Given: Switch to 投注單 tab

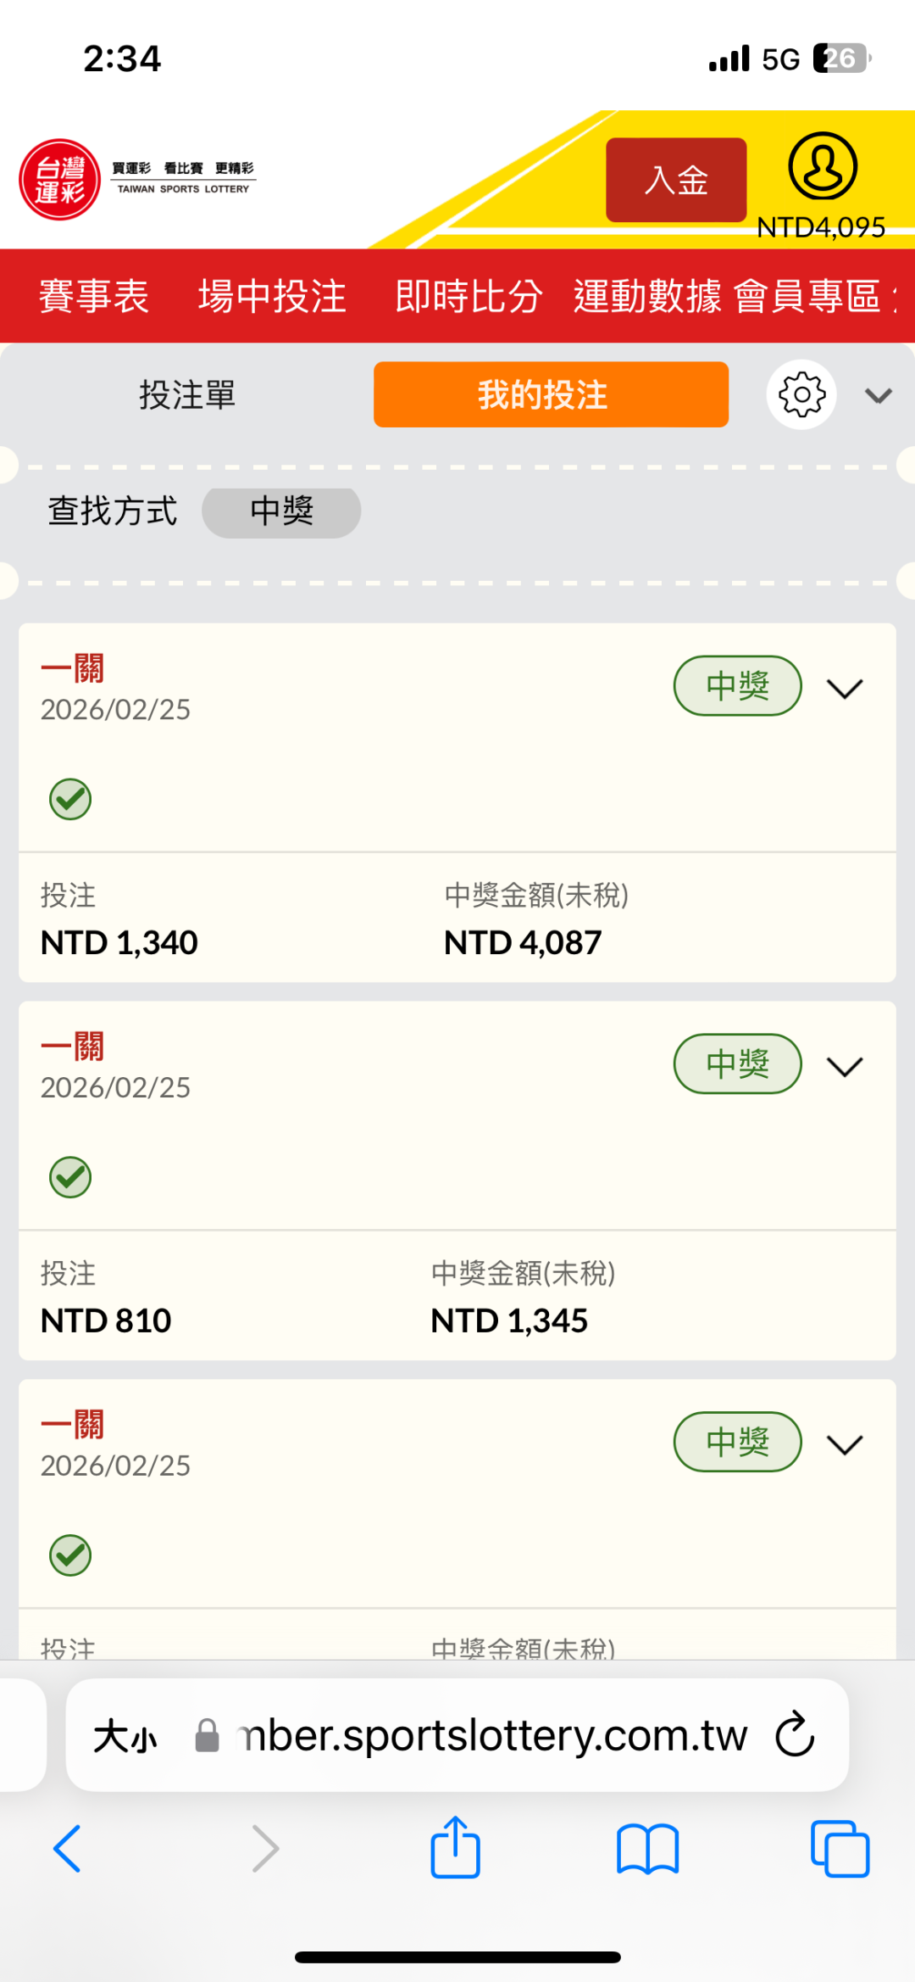Looking at the screenshot, I should [x=187, y=395].
